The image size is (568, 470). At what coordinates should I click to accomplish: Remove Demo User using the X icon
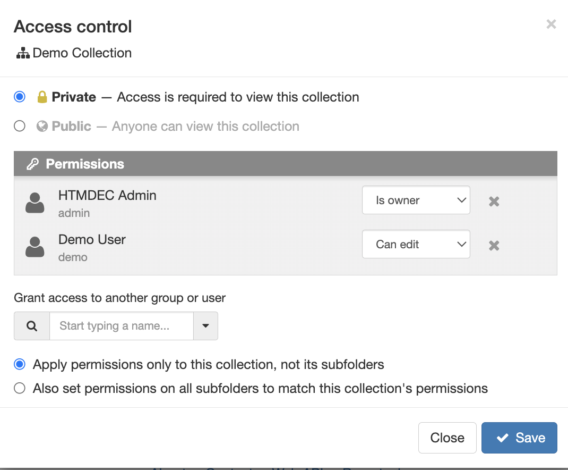click(x=494, y=245)
